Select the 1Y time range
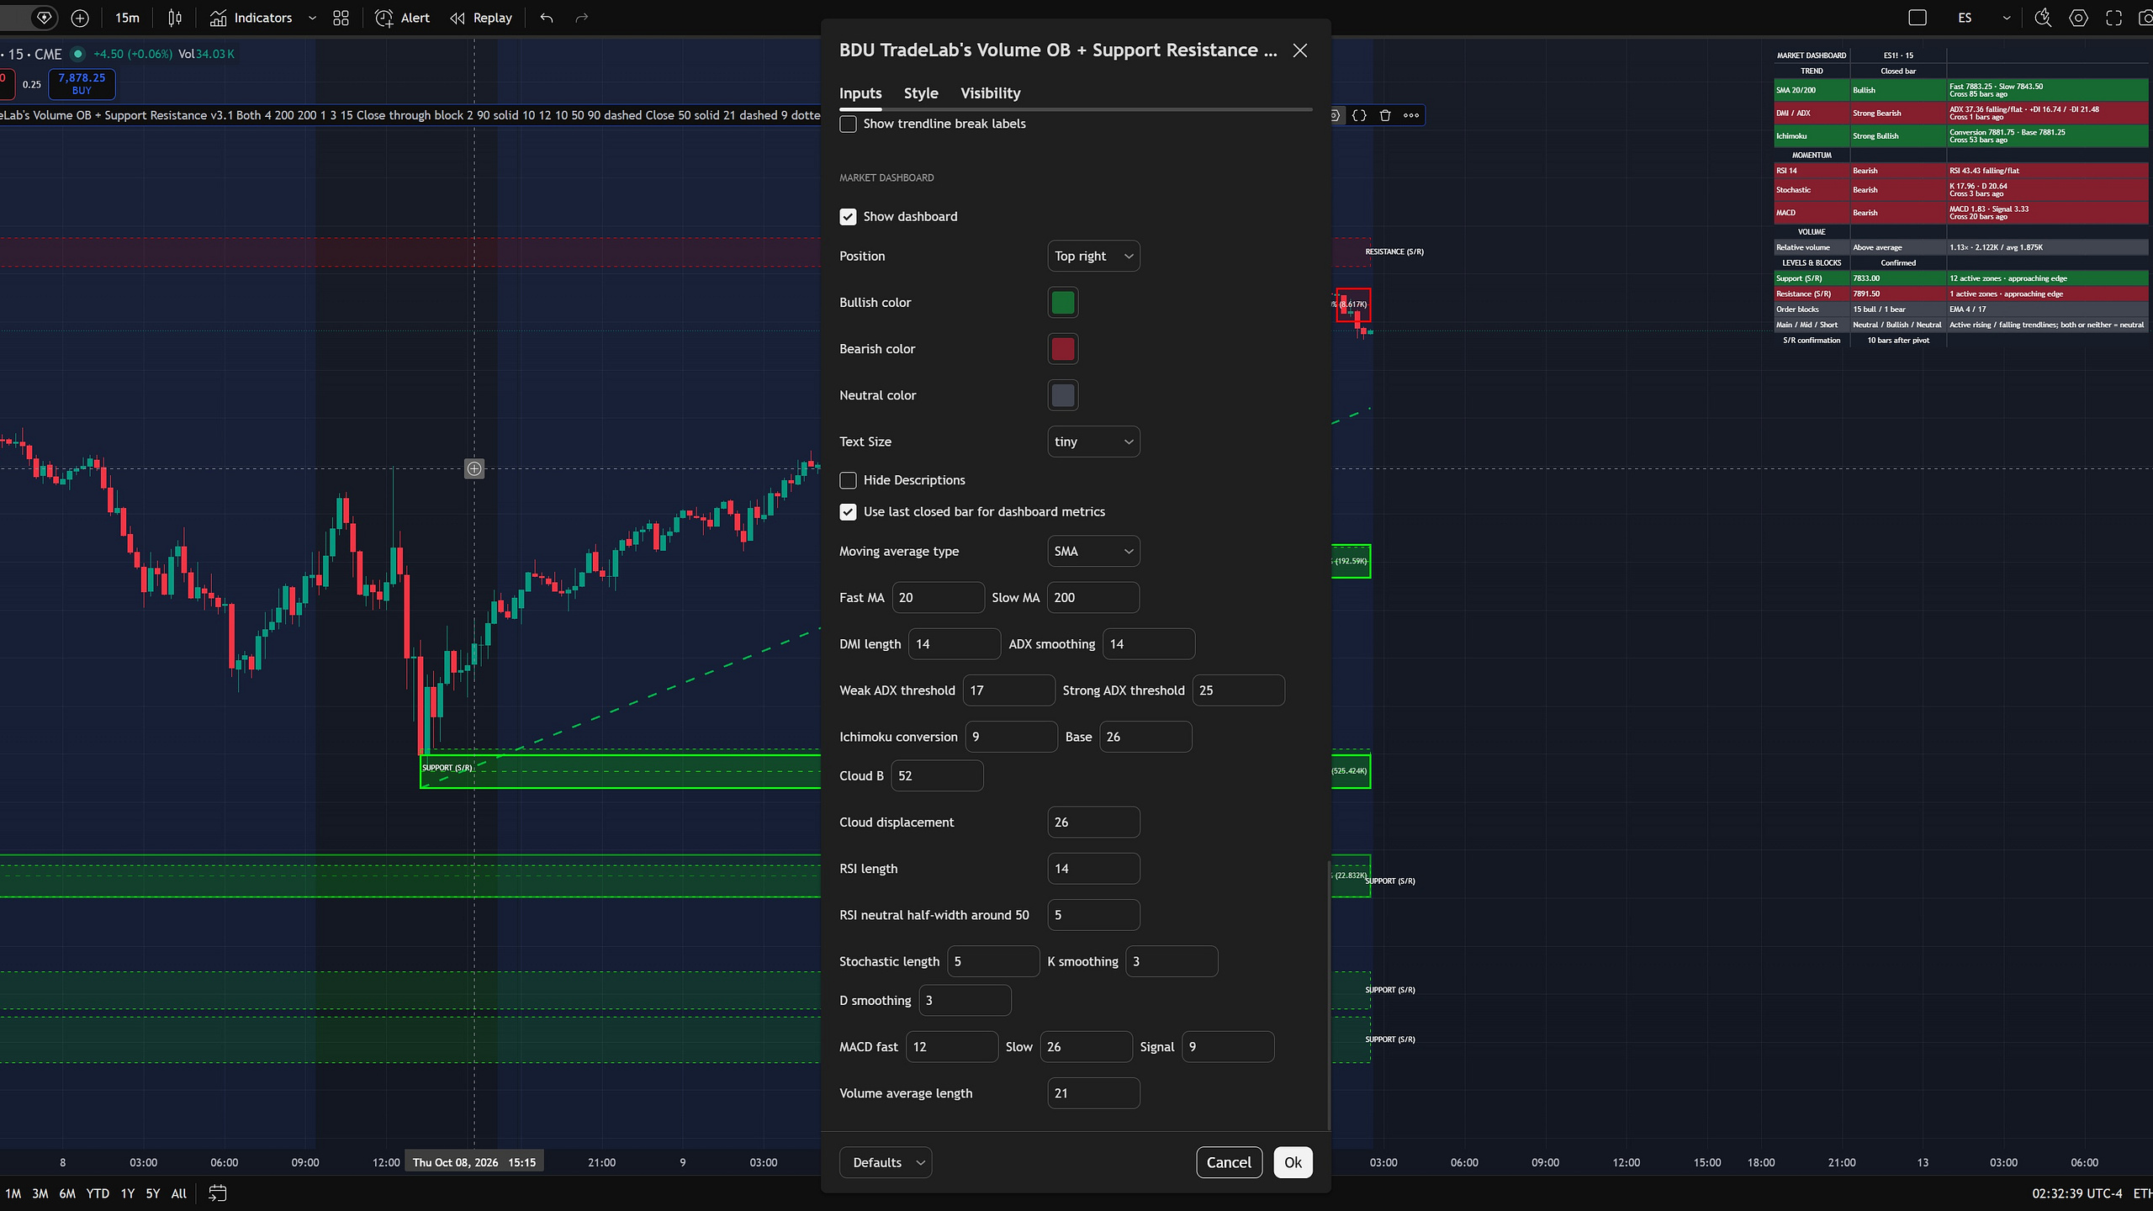 [x=128, y=1193]
